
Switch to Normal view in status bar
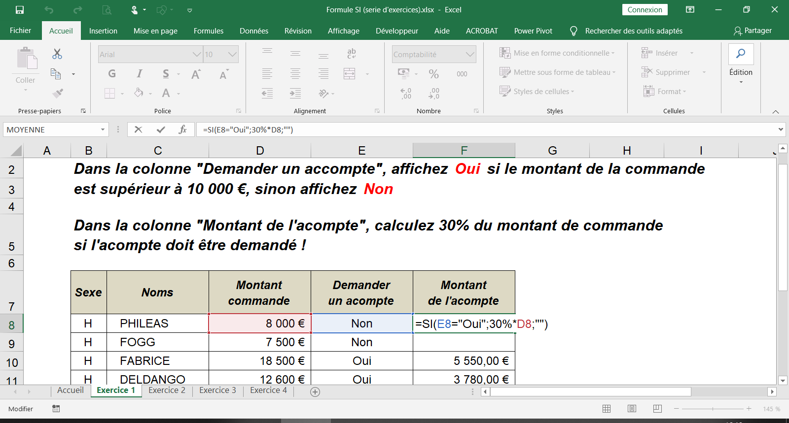[607, 409]
